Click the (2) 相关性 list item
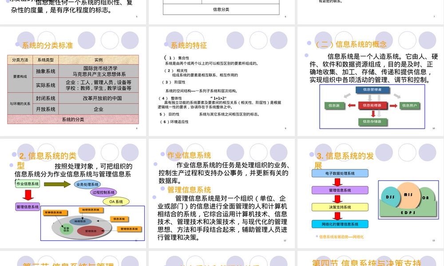Screen dimensions: 444x266 pos(176,70)
